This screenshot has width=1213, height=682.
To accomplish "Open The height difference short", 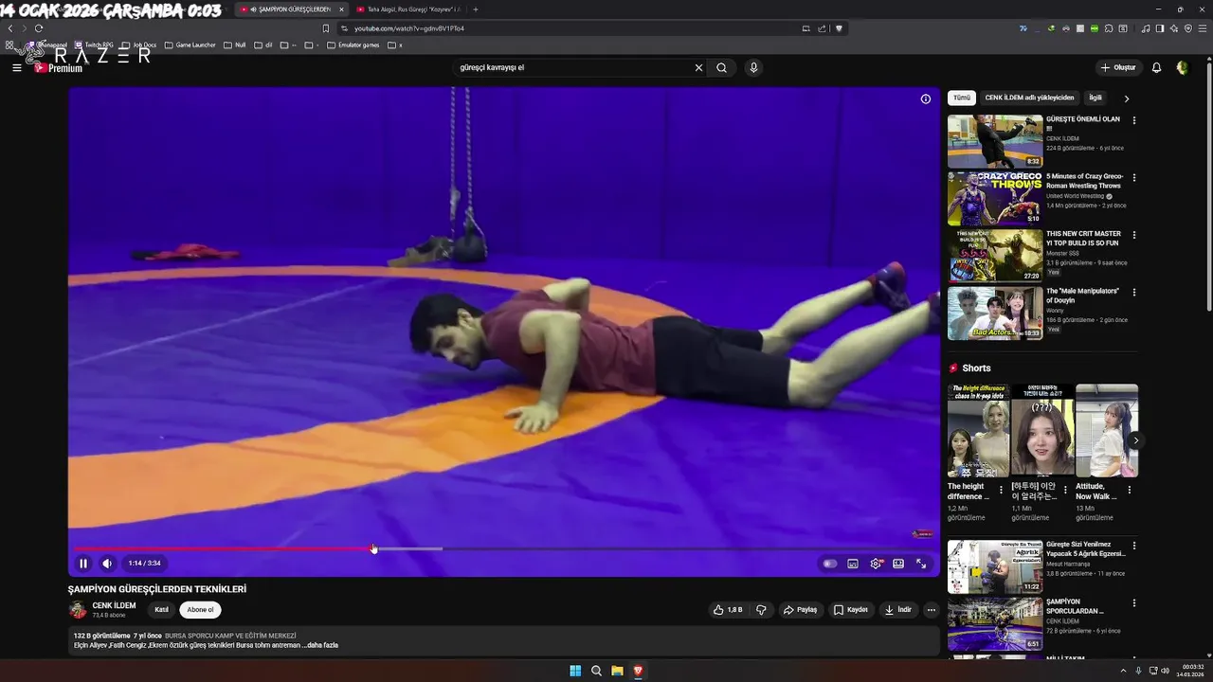I will (x=978, y=430).
